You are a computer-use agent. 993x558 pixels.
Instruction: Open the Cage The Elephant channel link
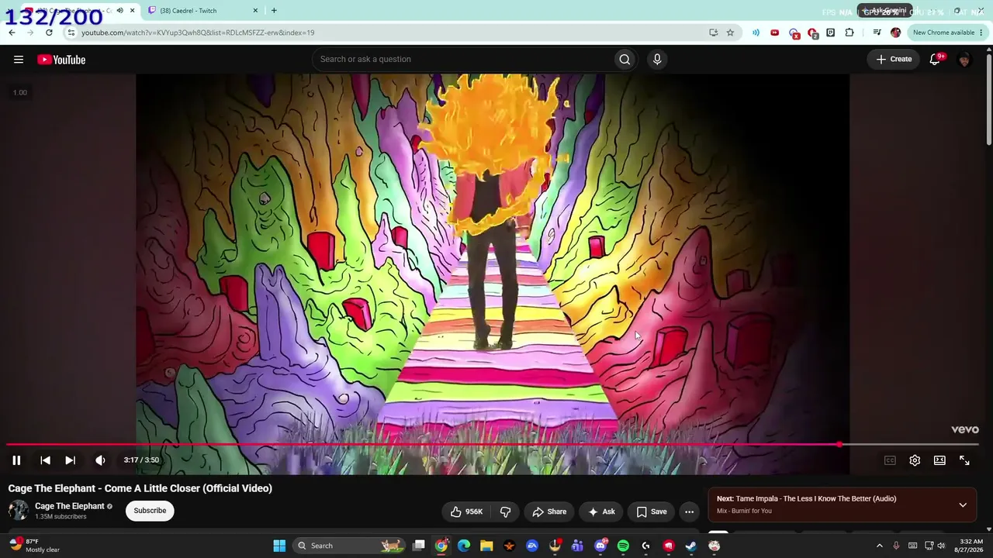coord(70,506)
